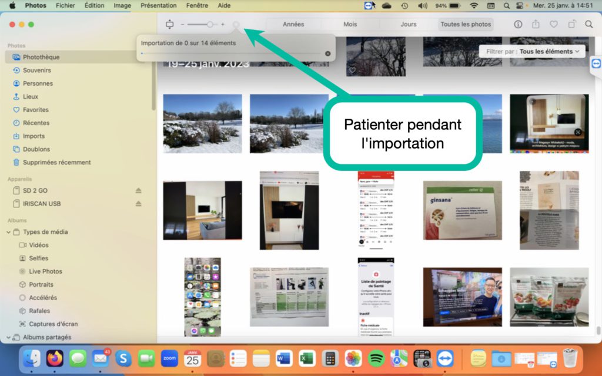Cancel the import with progress close button
Image resolution: width=602 pixels, height=376 pixels.
pos(328,53)
